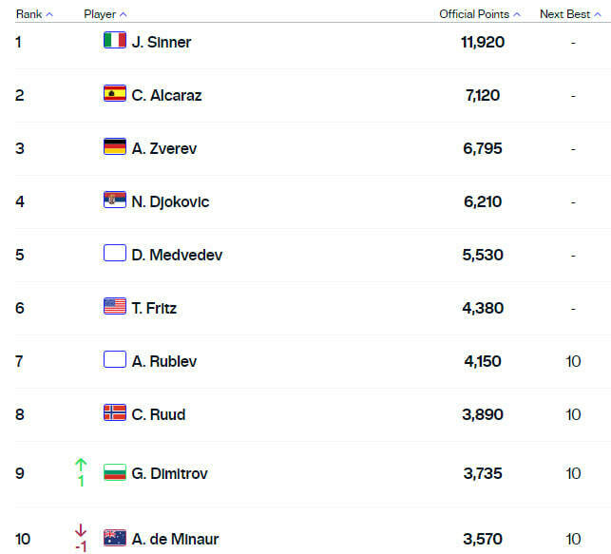
Task: Sort the table by Rank column
Action: click(34, 14)
